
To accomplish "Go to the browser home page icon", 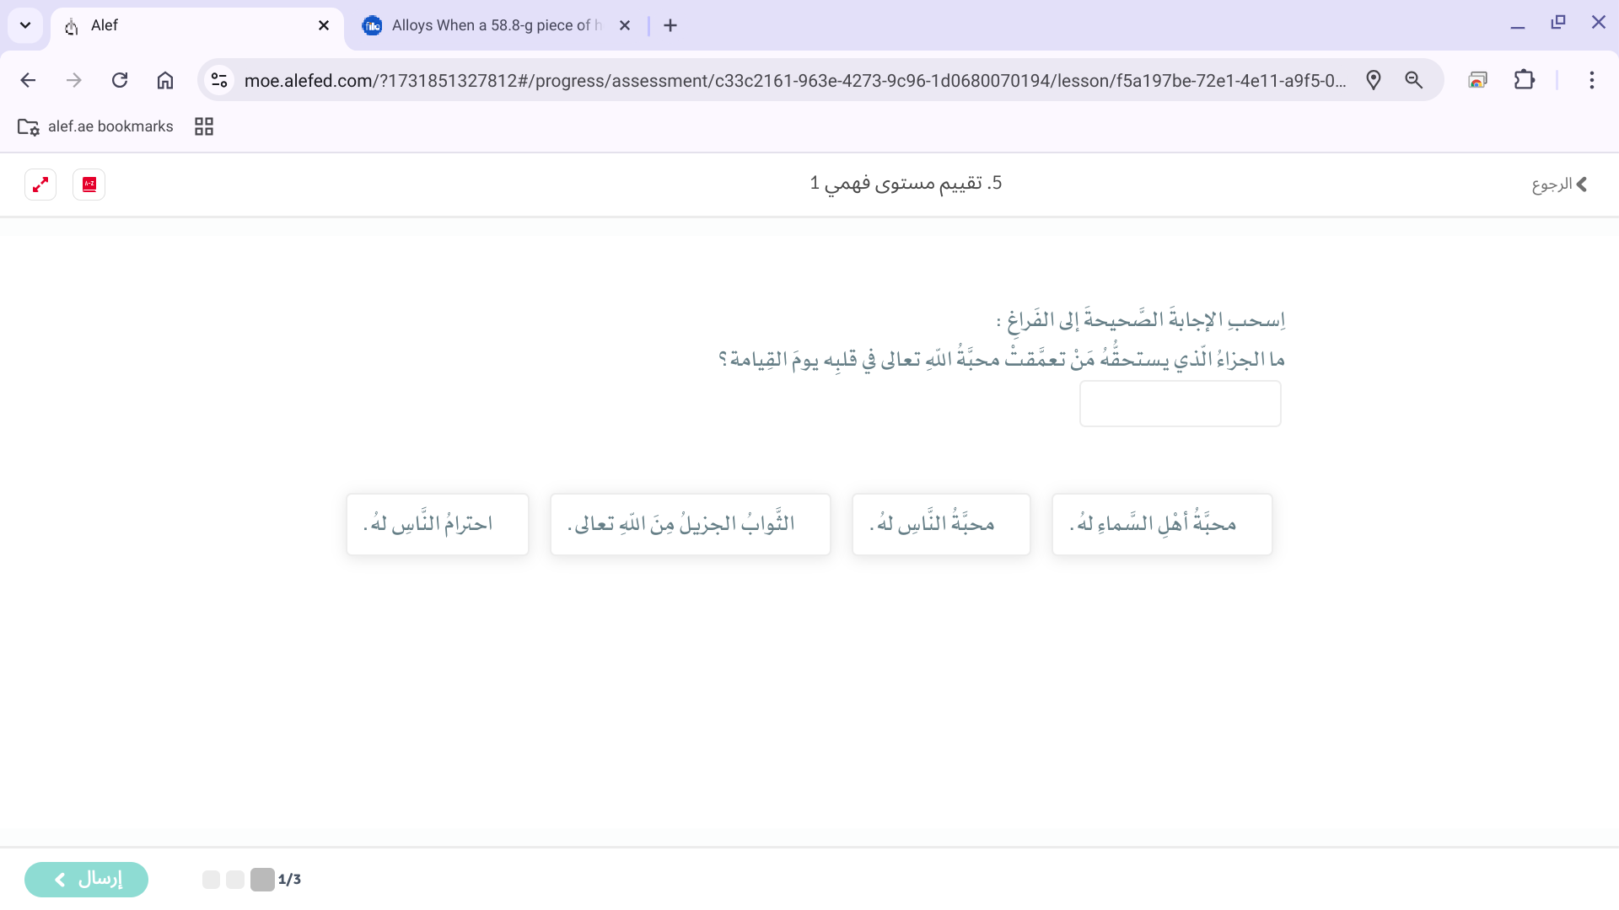I will tap(165, 80).
